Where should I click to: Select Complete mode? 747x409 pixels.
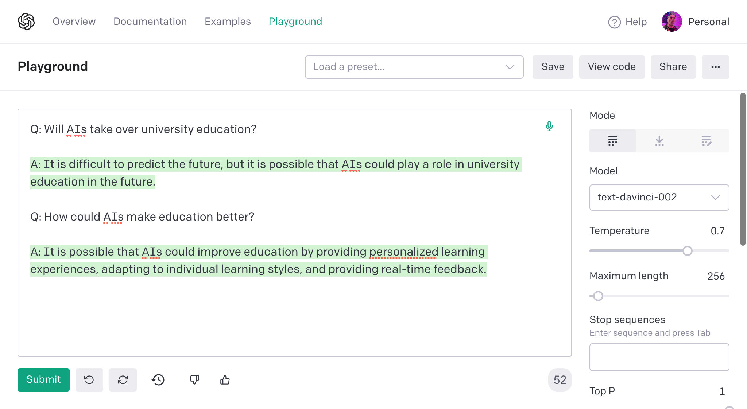(x=613, y=141)
